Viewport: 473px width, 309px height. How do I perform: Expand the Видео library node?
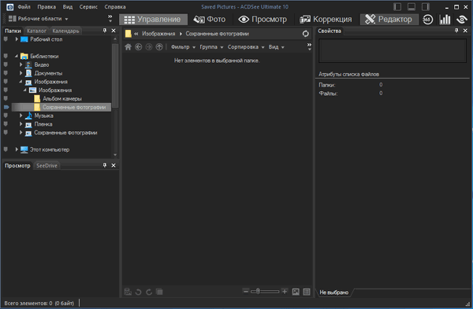pos(20,64)
